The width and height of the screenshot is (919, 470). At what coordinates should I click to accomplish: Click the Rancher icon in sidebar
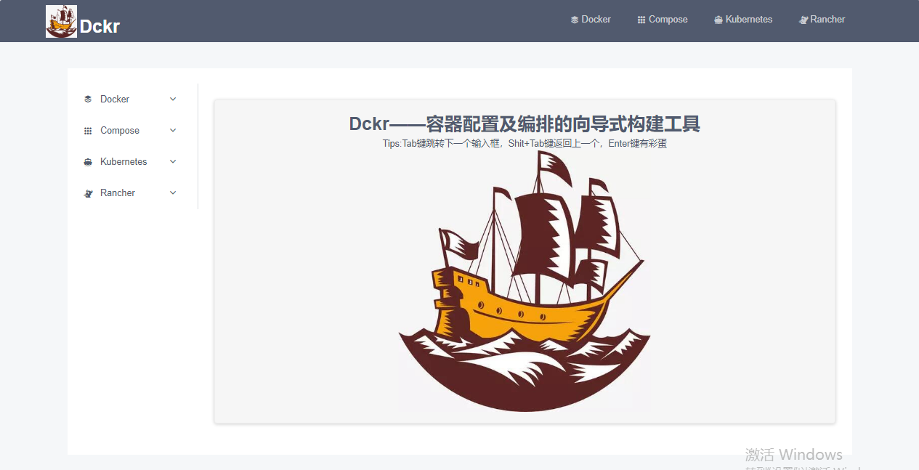pos(88,193)
